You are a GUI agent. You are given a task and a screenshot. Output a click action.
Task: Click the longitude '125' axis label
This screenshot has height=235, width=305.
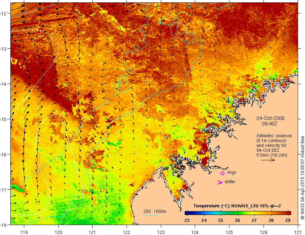[x=229, y=232]
